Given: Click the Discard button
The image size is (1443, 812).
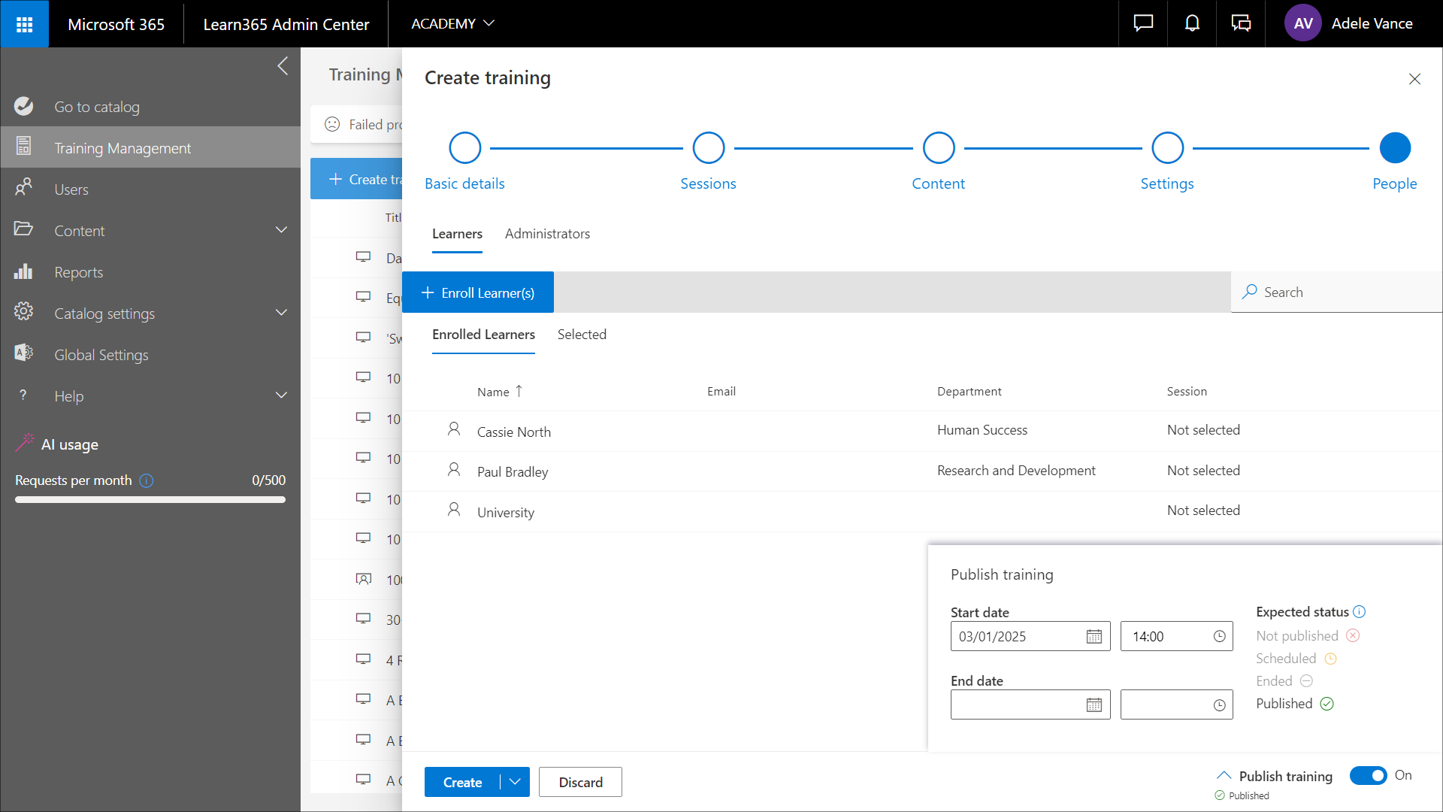Looking at the screenshot, I should (580, 782).
